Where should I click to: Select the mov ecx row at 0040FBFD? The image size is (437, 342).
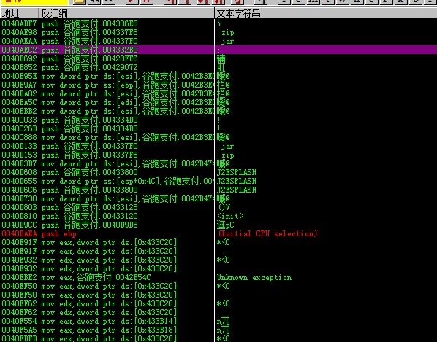[218, 338]
